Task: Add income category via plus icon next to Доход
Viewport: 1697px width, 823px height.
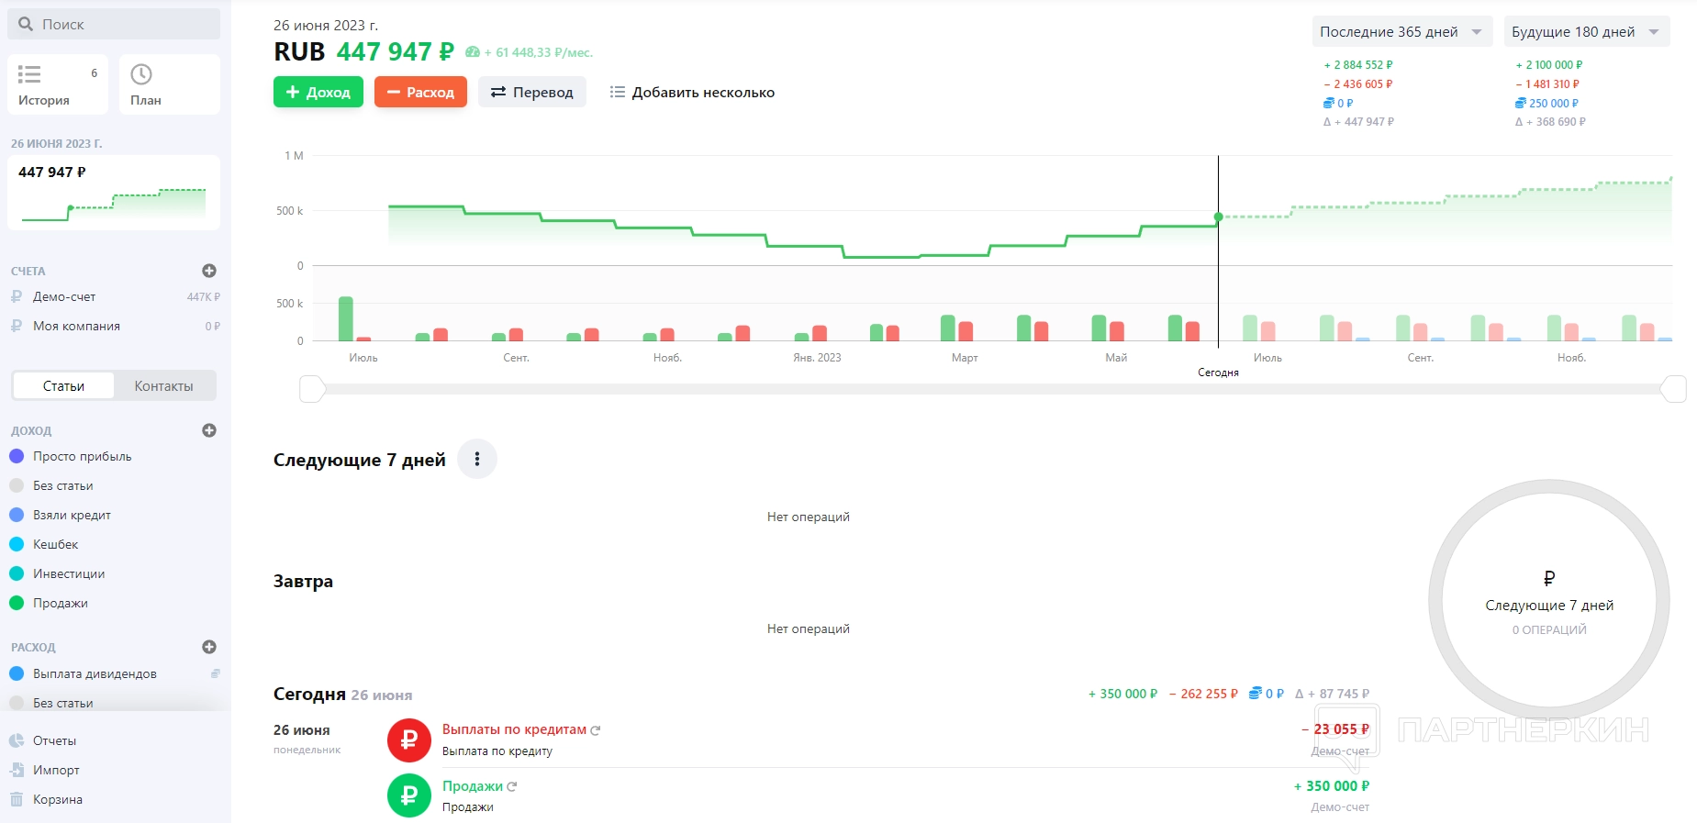Action: click(x=209, y=430)
